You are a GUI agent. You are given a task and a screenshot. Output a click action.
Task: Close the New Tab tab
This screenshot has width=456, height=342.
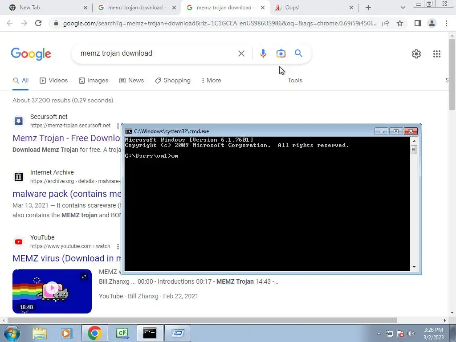pyautogui.click(x=85, y=8)
